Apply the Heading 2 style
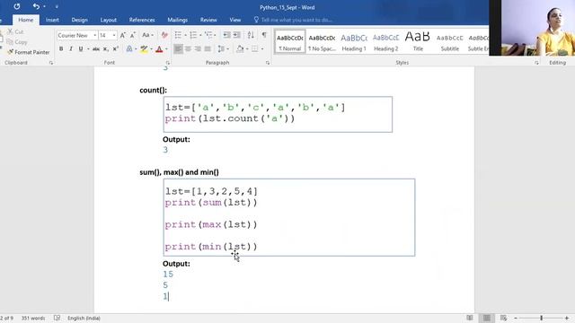Viewport: 575px width, 323px height. tap(385, 42)
